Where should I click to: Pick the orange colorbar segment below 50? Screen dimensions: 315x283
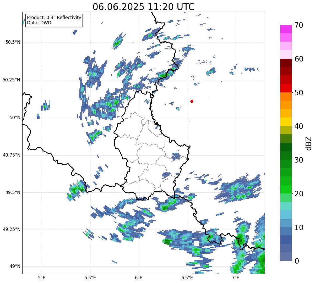pos(286,97)
